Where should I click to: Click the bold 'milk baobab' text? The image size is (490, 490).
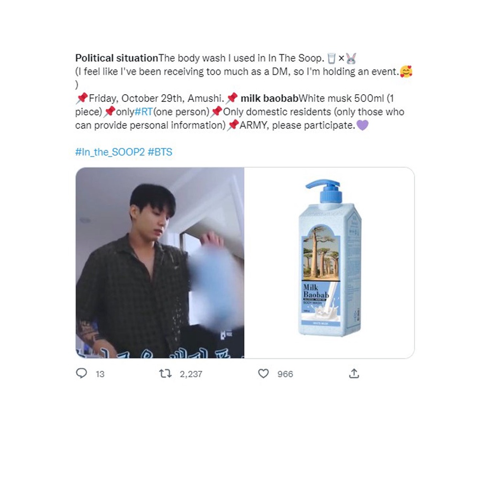pyautogui.click(x=269, y=99)
